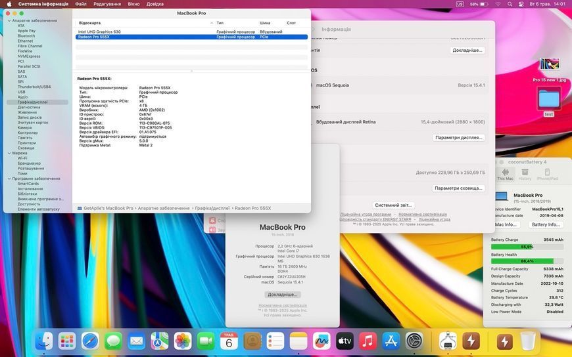Click the menu bar clock Вт 6 трав. 14:01
The height and width of the screenshot is (357, 572).
(547, 4)
